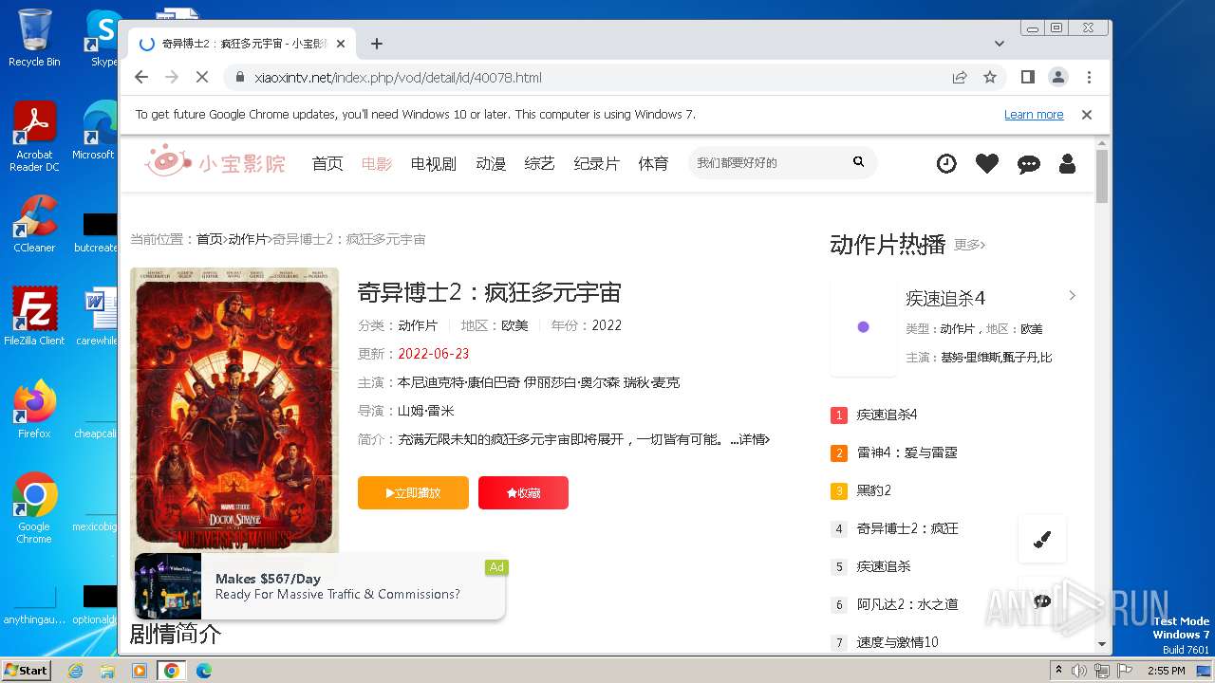Click the floating brush theme icon

point(1042,539)
